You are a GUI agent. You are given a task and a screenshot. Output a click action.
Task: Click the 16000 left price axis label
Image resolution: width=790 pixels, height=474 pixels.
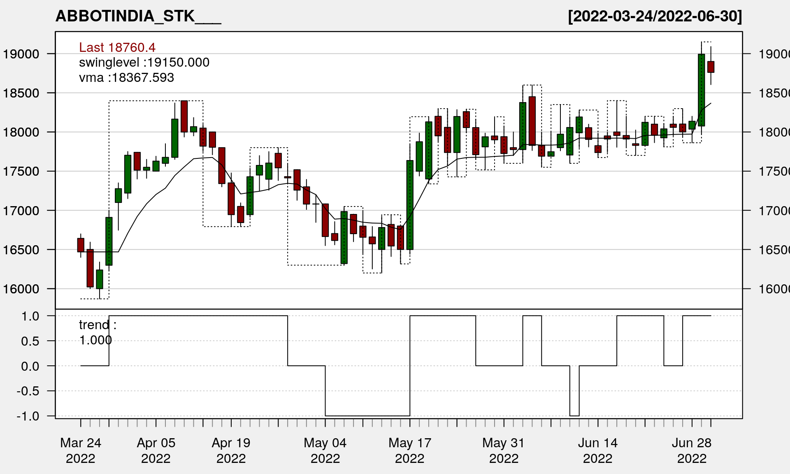point(21,289)
